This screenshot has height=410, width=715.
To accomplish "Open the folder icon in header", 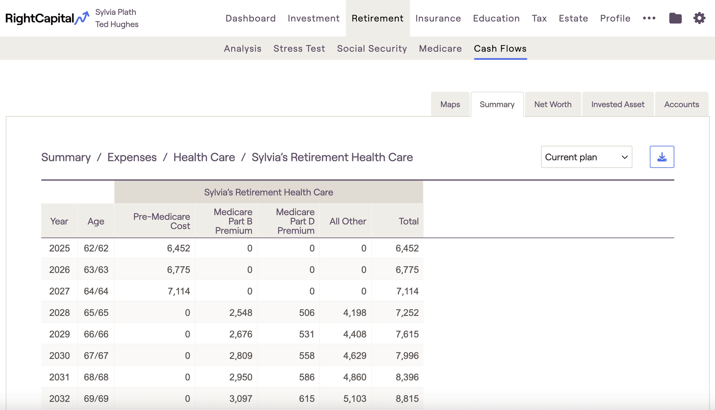I will point(675,18).
